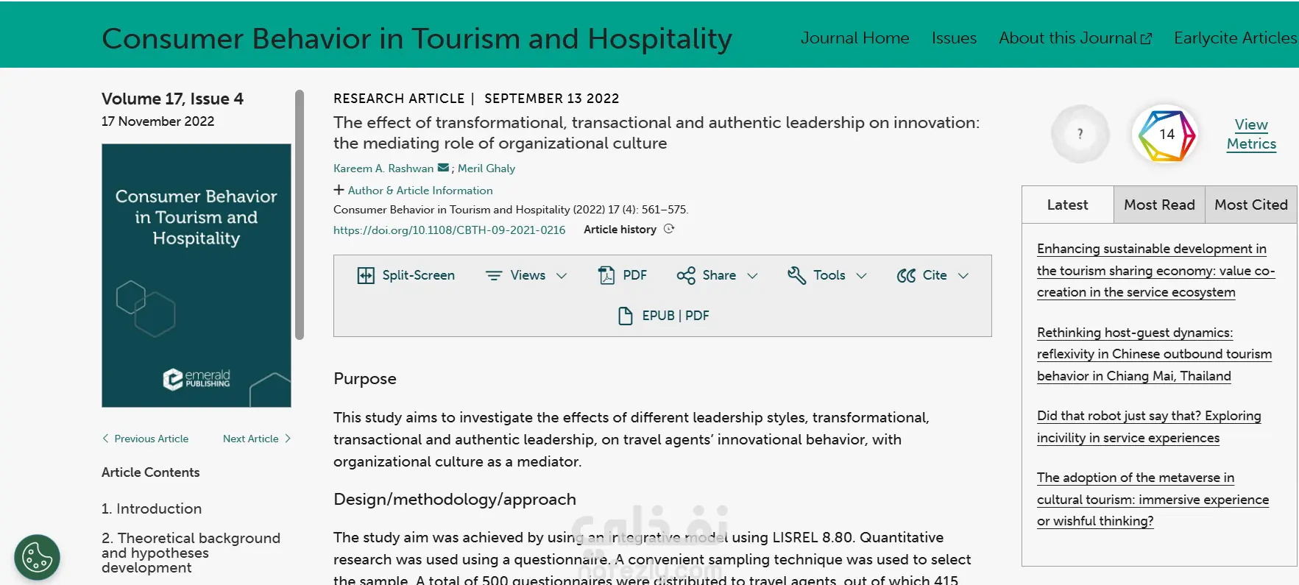Click the author email envelope icon
The width and height of the screenshot is (1299, 585).
click(x=443, y=168)
